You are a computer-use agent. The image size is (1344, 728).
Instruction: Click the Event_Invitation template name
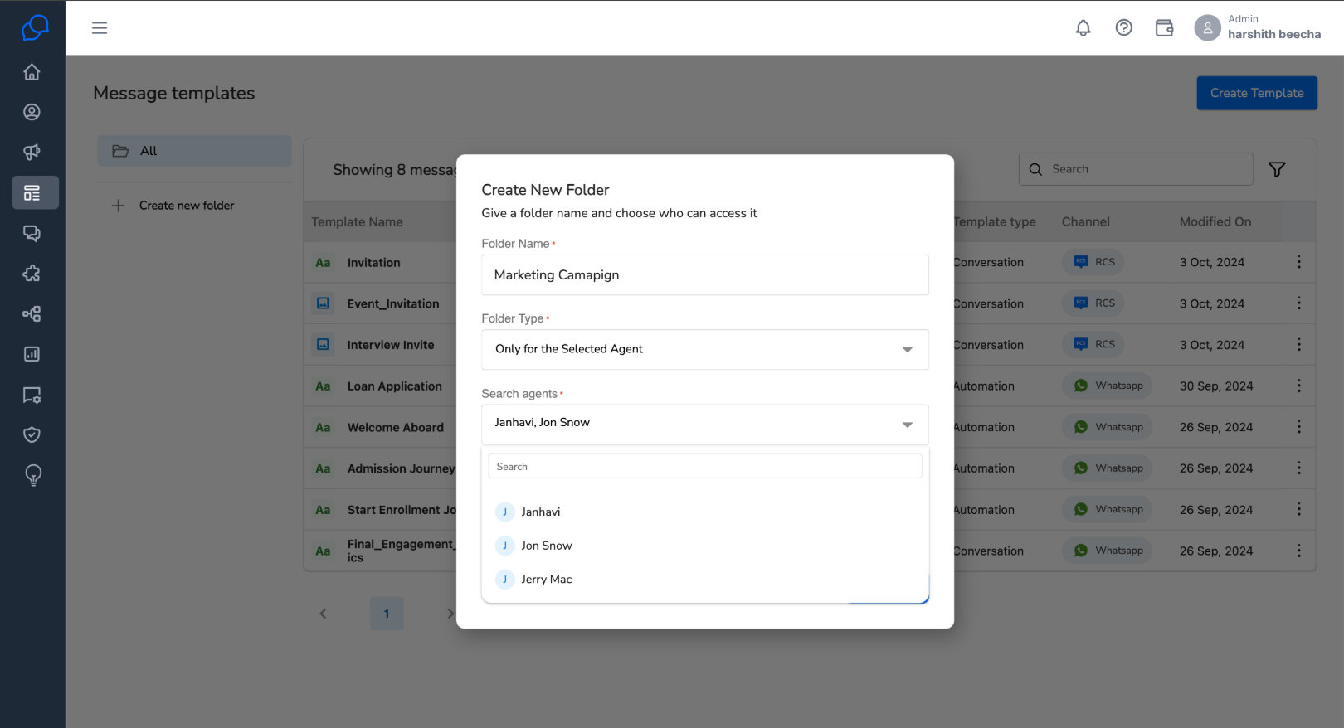point(393,304)
